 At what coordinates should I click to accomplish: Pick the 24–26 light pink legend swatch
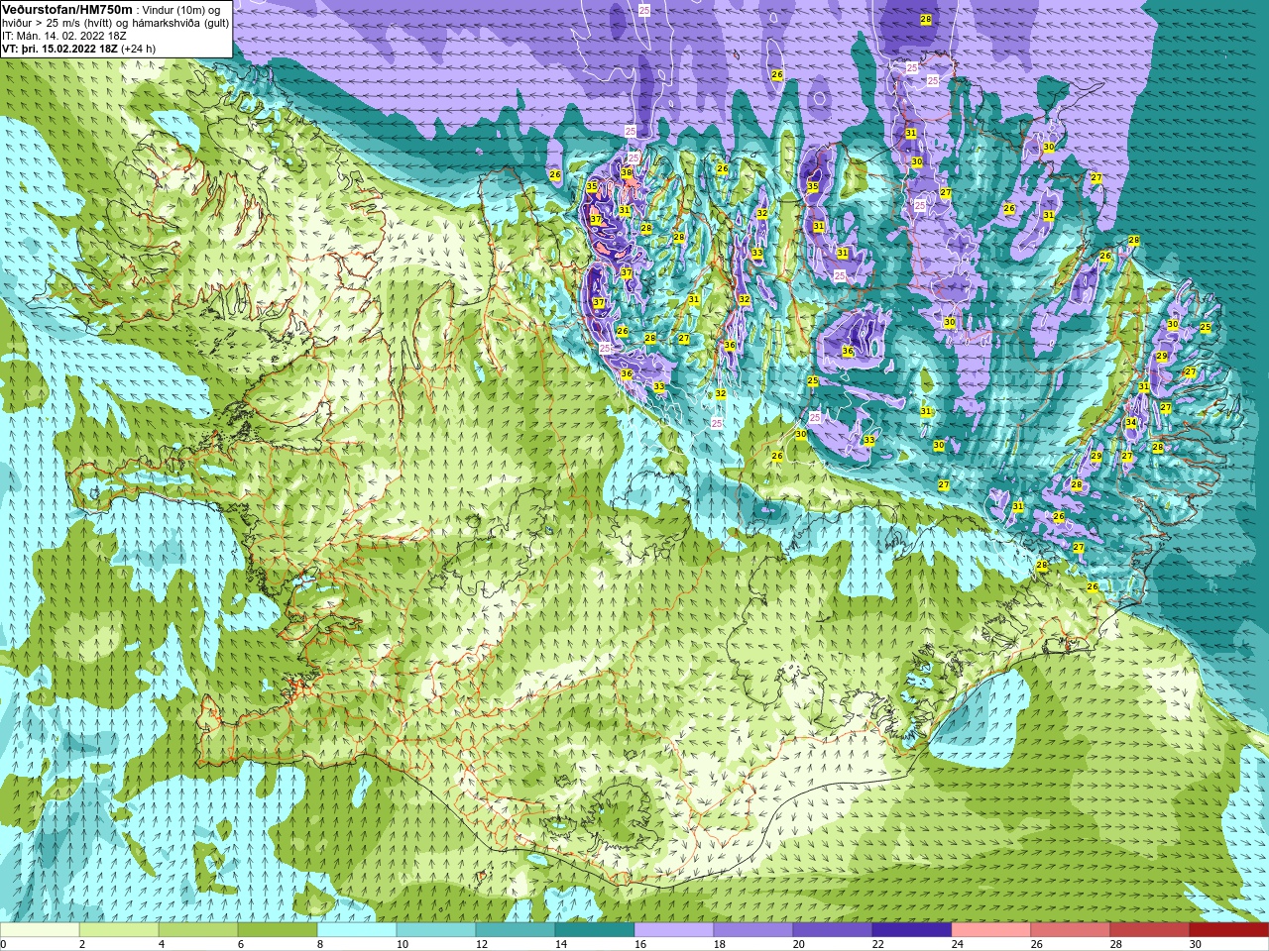pos(991,930)
